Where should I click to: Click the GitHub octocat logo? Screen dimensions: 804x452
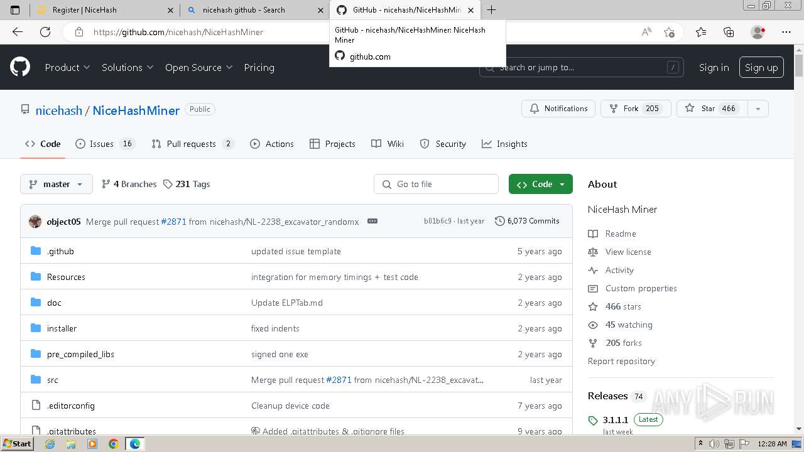click(x=20, y=67)
